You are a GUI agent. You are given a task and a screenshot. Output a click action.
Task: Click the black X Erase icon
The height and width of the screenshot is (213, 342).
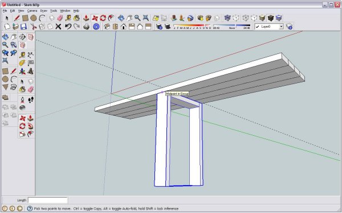(58, 27)
